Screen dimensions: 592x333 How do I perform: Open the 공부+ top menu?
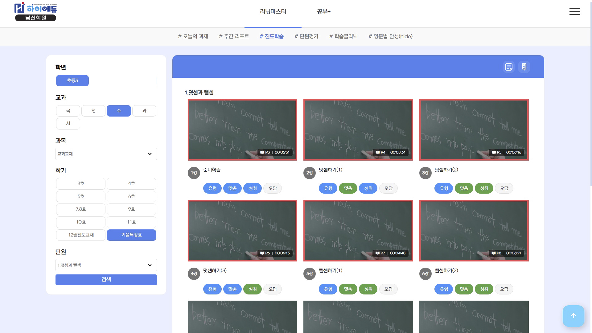(x=324, y=12)
